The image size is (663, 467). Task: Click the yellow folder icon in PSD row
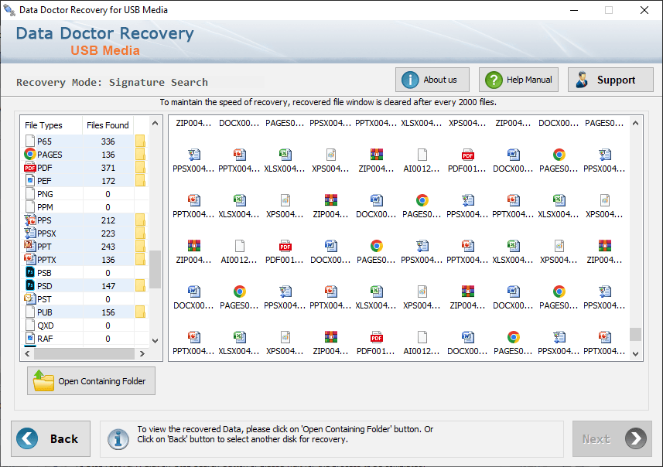(140, 285)
